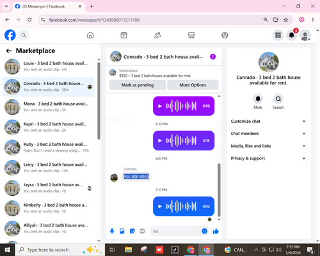Open Leiny conversation
Screen dimensions: 320x256
tap(48, 168)
